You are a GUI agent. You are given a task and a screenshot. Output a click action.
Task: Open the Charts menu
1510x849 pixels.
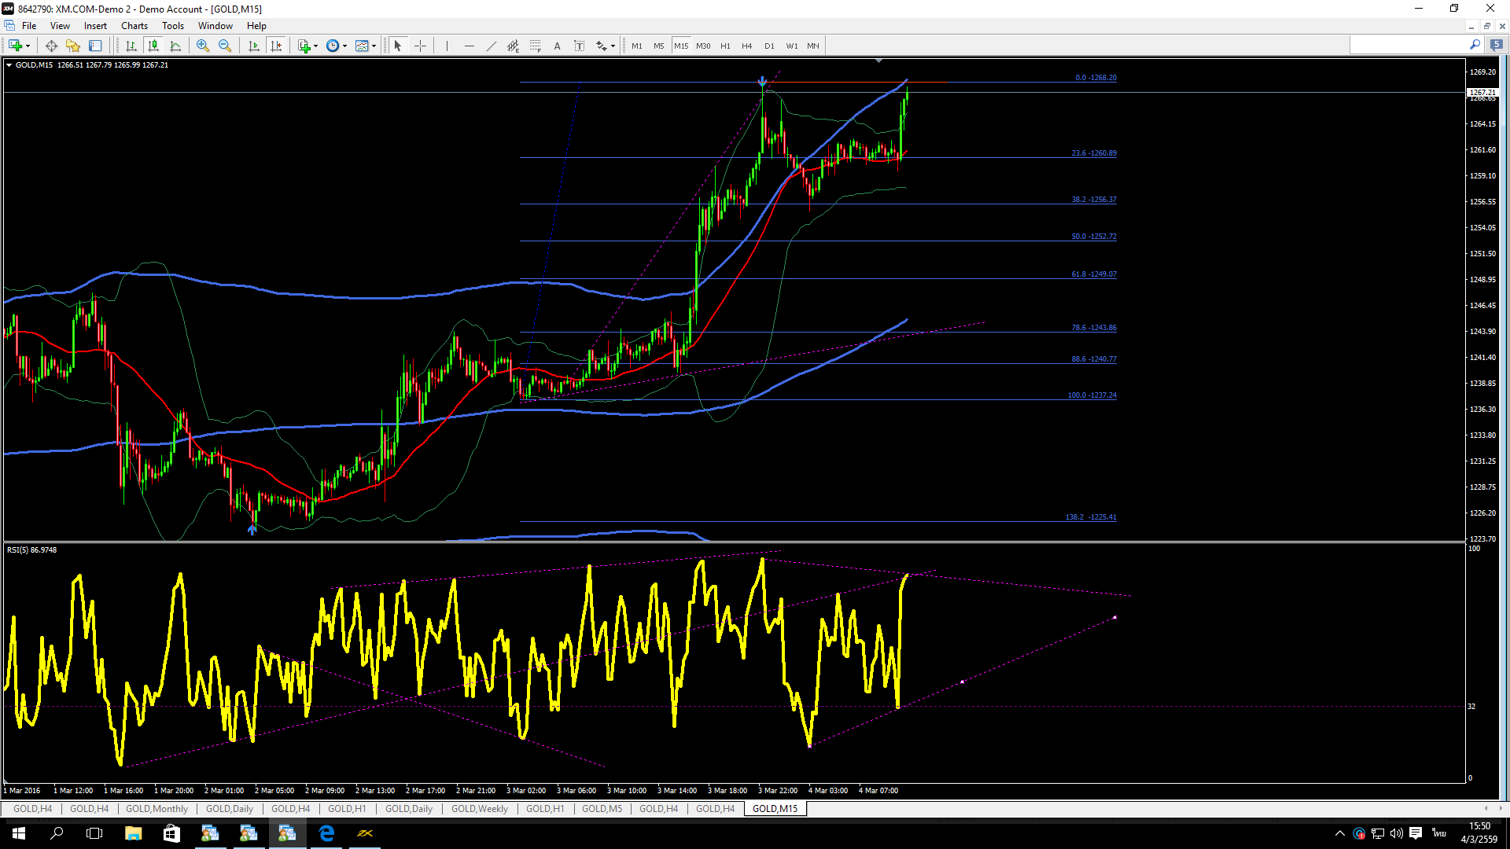pos(134,26)
